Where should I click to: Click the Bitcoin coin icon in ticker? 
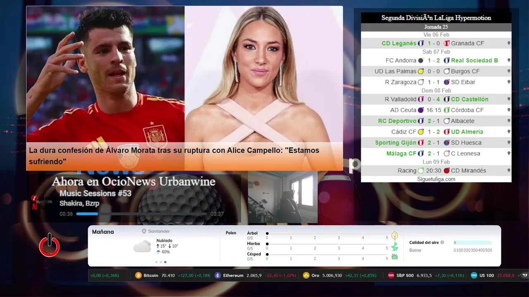point(138,276)
